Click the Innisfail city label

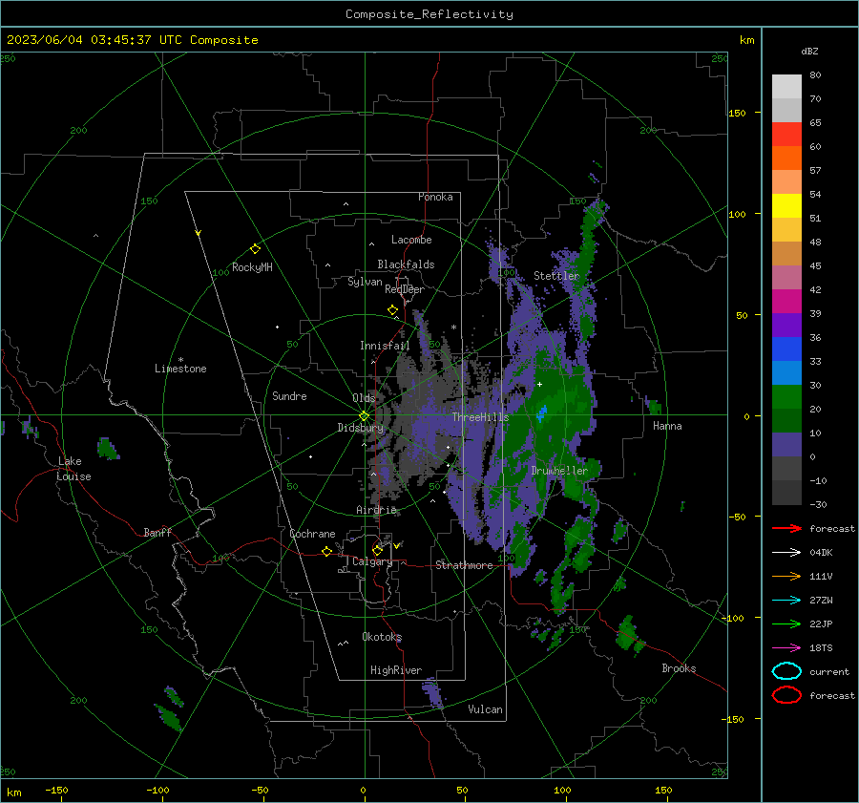click(x=385, y=346)
